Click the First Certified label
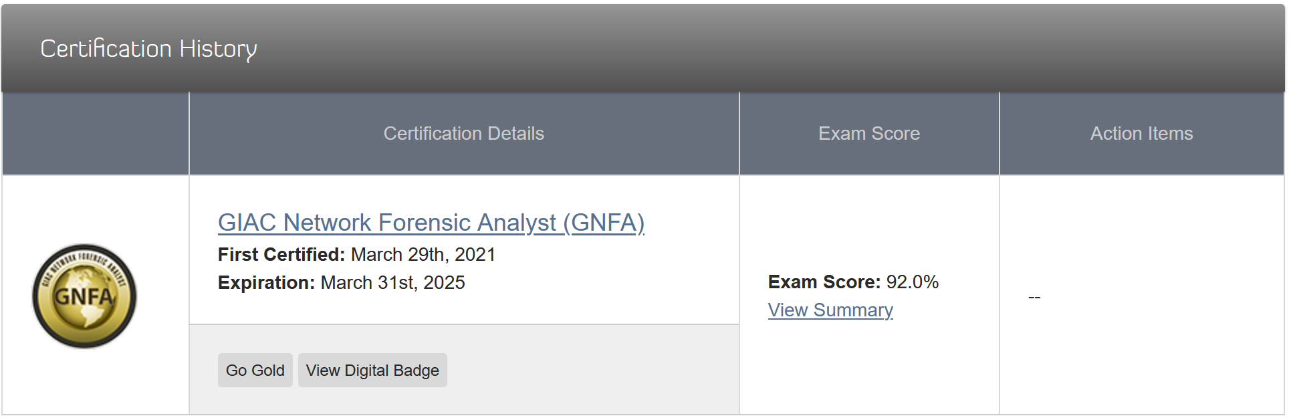Image resolution: width=1289 pixels, height=420 pixels. point(281,255)
